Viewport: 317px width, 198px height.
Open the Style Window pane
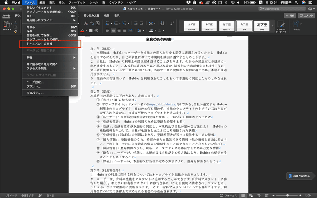(x=281, y=27)
